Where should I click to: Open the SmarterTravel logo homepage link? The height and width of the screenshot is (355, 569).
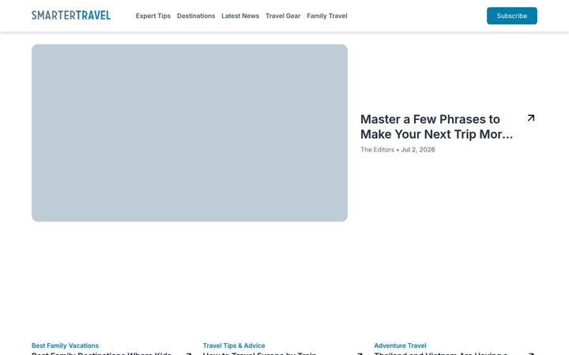[71, 15]
